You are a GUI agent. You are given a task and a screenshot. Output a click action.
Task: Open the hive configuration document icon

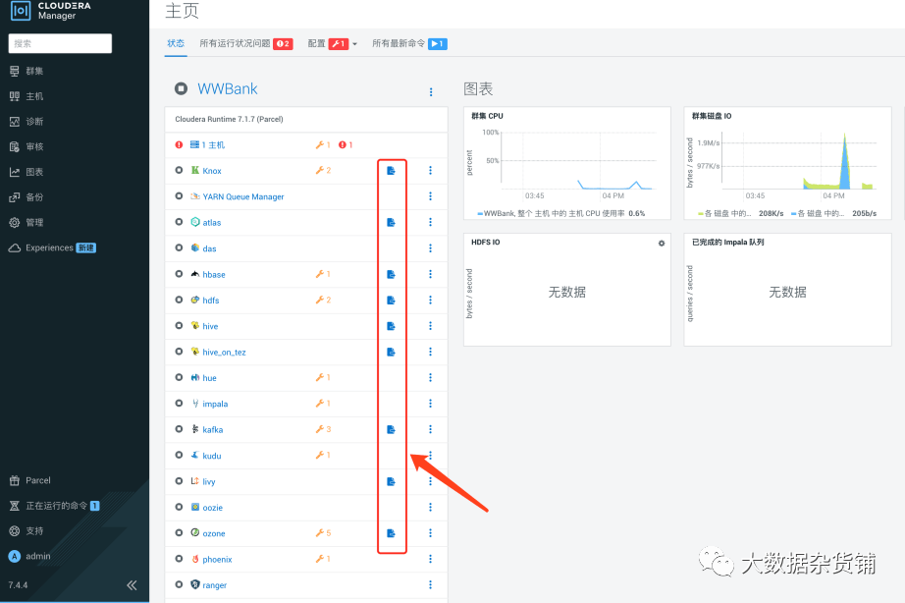[x=391, y=326]
